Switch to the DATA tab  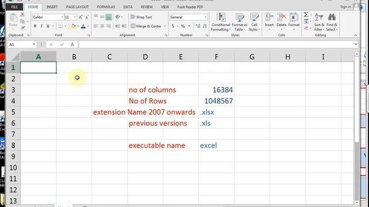(128, 7)
